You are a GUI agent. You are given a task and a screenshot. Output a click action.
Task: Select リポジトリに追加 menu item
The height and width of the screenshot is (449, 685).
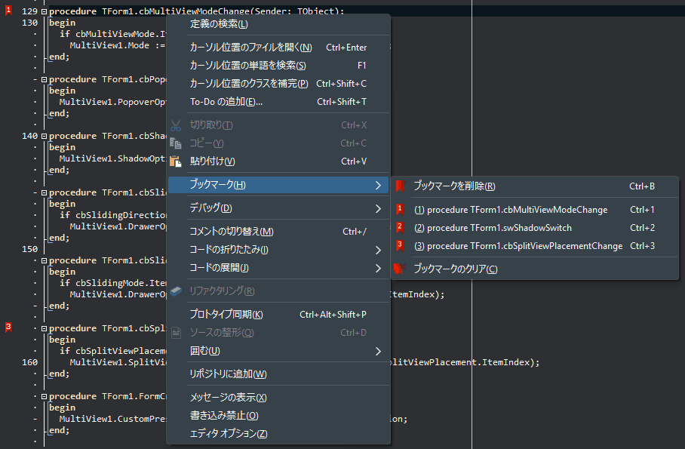click(x=278, y=374)
